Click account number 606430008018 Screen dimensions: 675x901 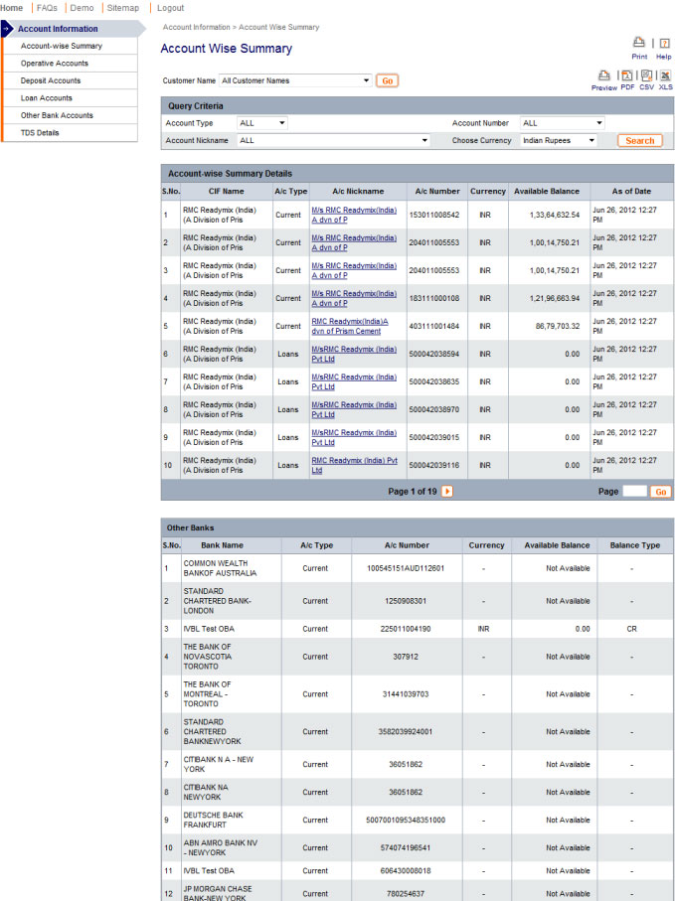point(406,871)
